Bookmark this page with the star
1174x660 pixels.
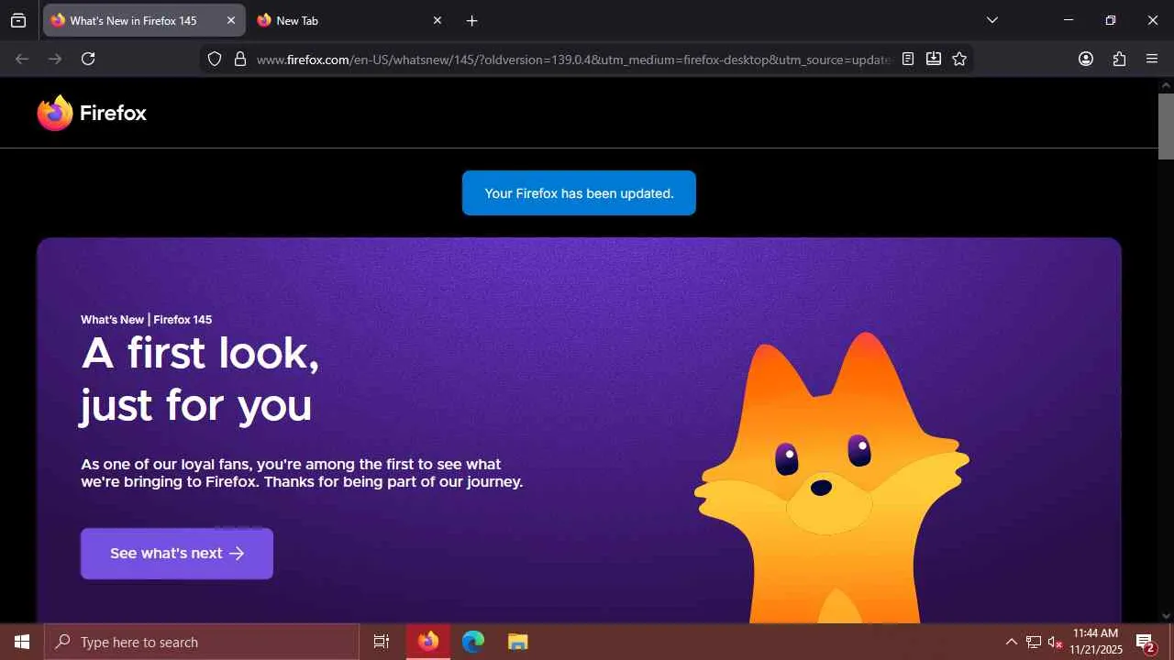coord(959,59)
